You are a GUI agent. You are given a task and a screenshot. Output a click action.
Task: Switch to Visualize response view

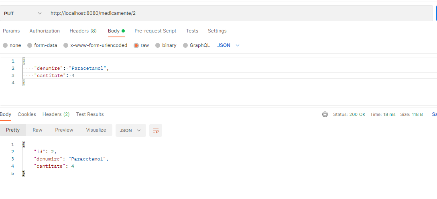96,130
